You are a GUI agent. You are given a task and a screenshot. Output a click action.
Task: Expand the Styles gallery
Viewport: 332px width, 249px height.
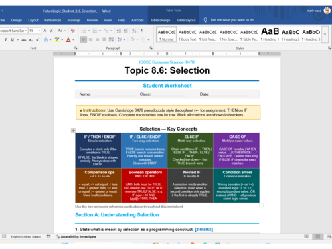(325, 35)
